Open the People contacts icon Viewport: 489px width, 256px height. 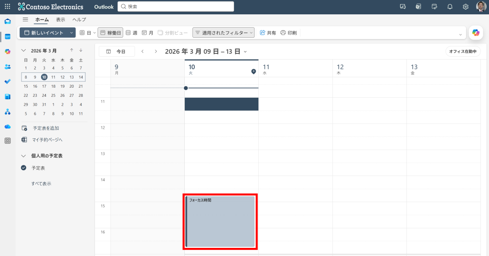click(x=8, y=67)
